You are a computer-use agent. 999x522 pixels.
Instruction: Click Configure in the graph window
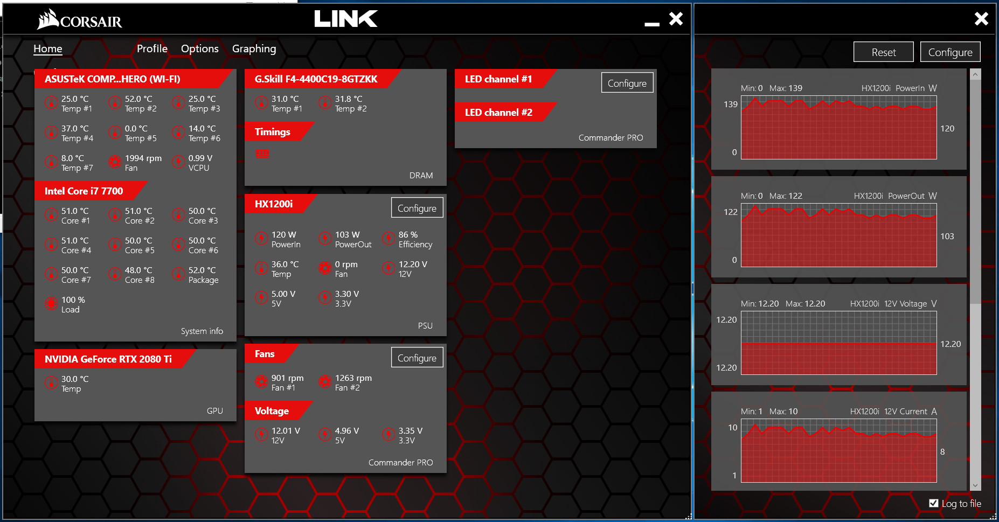[x=951, y=52]
